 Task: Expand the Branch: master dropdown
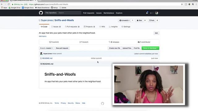click(46, 48)
